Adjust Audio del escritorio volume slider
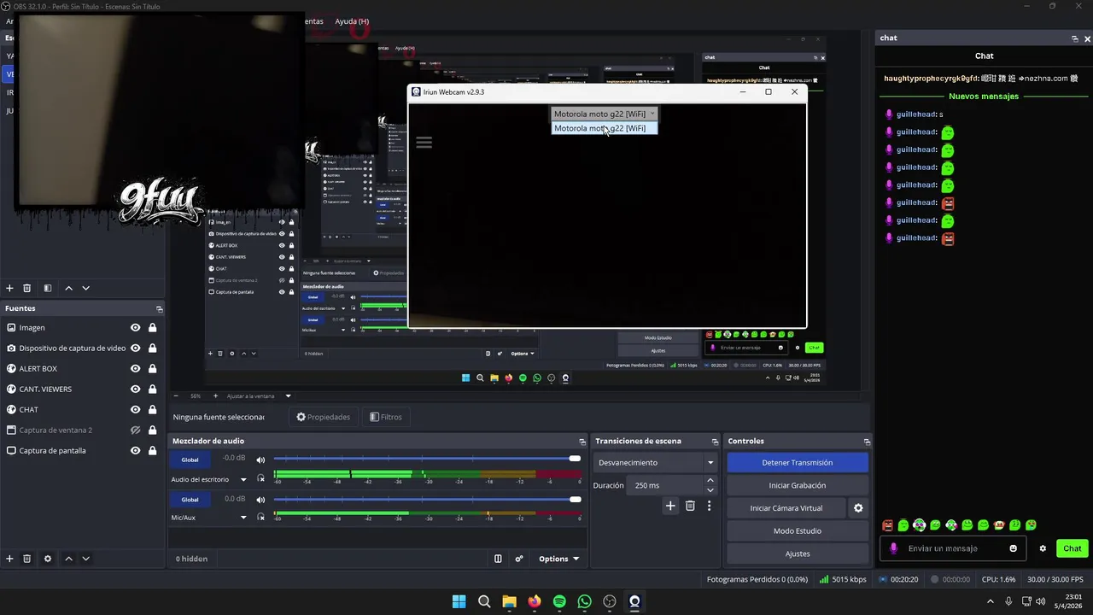The height and width of the screenshot is (615, 1093). pos(427,459)
